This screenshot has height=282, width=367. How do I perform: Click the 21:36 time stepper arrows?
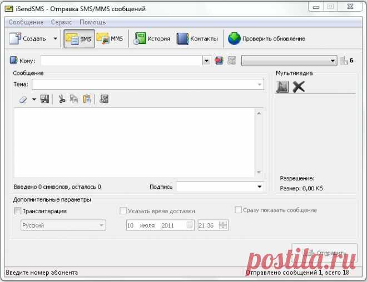[x=223, y=225]
